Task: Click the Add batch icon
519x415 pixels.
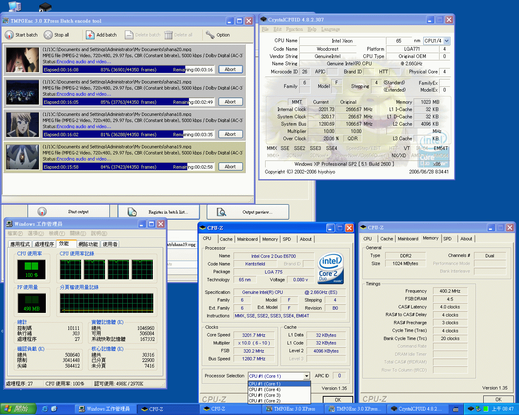Action: (x=90, y=35)
